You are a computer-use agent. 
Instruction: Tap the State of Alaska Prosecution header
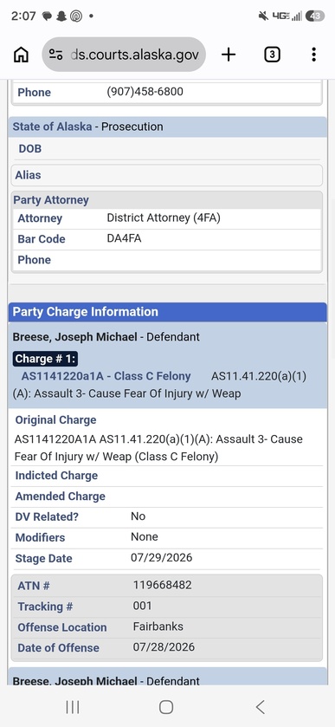(167, 127)
